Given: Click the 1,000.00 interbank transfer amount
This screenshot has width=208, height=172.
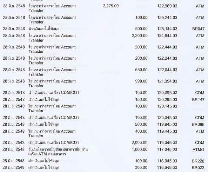Looking at the screenshot, I should coord(140,150).
